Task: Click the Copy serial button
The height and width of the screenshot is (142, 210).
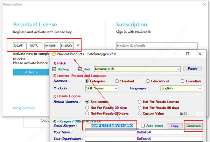Action: (175, 126)
